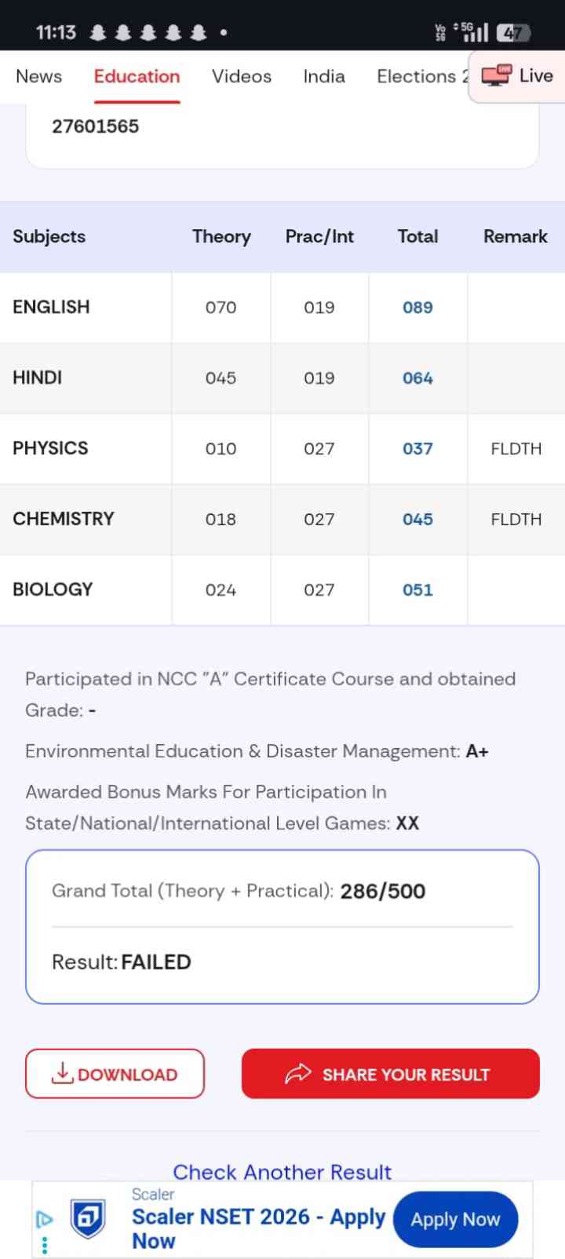Tap the 5G signal strength icon
565x1259 pixels.
click(x=471, y=32)
